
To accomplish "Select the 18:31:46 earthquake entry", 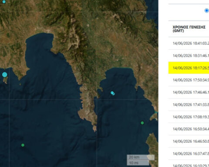I will (189, 56).
